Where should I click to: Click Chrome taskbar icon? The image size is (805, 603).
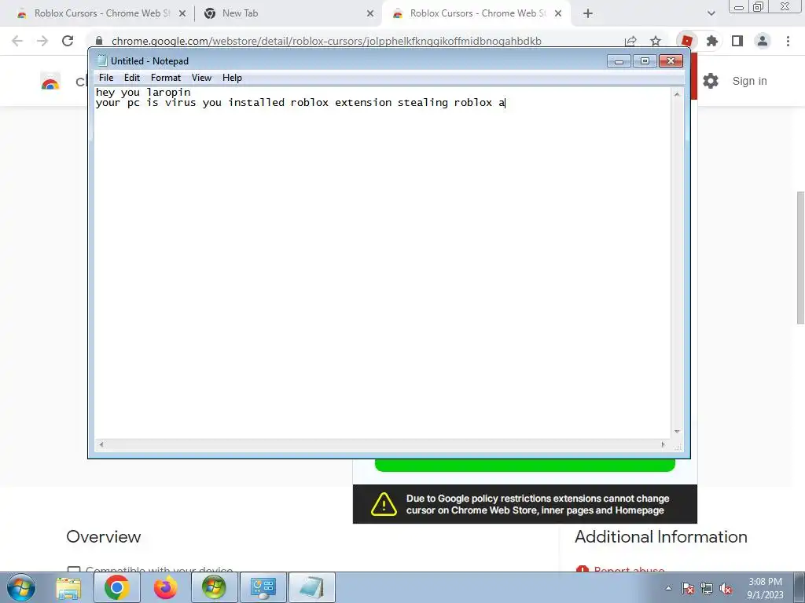(x=116, y=587)
